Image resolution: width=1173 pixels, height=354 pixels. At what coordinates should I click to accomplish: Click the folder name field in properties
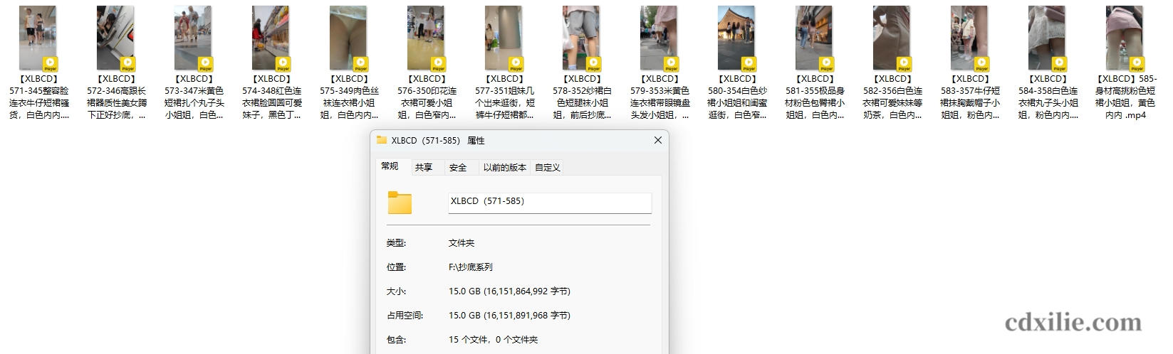point(549,202)
